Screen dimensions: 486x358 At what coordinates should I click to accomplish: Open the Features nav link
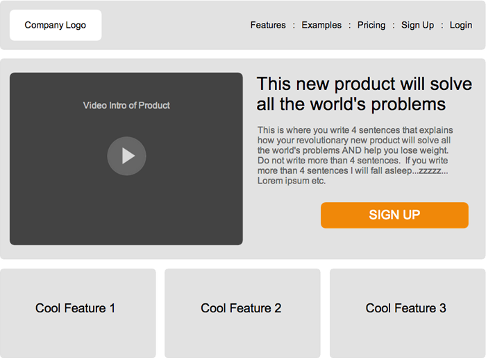tap(268, 25)
